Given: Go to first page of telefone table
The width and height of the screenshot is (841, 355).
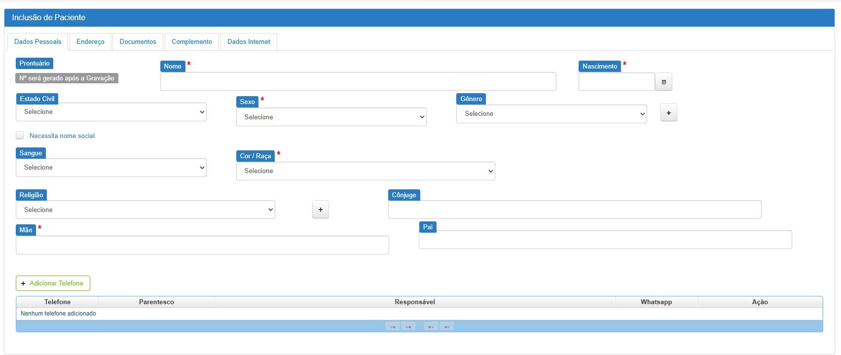Looking at the screenshot, I should [393, 326].
